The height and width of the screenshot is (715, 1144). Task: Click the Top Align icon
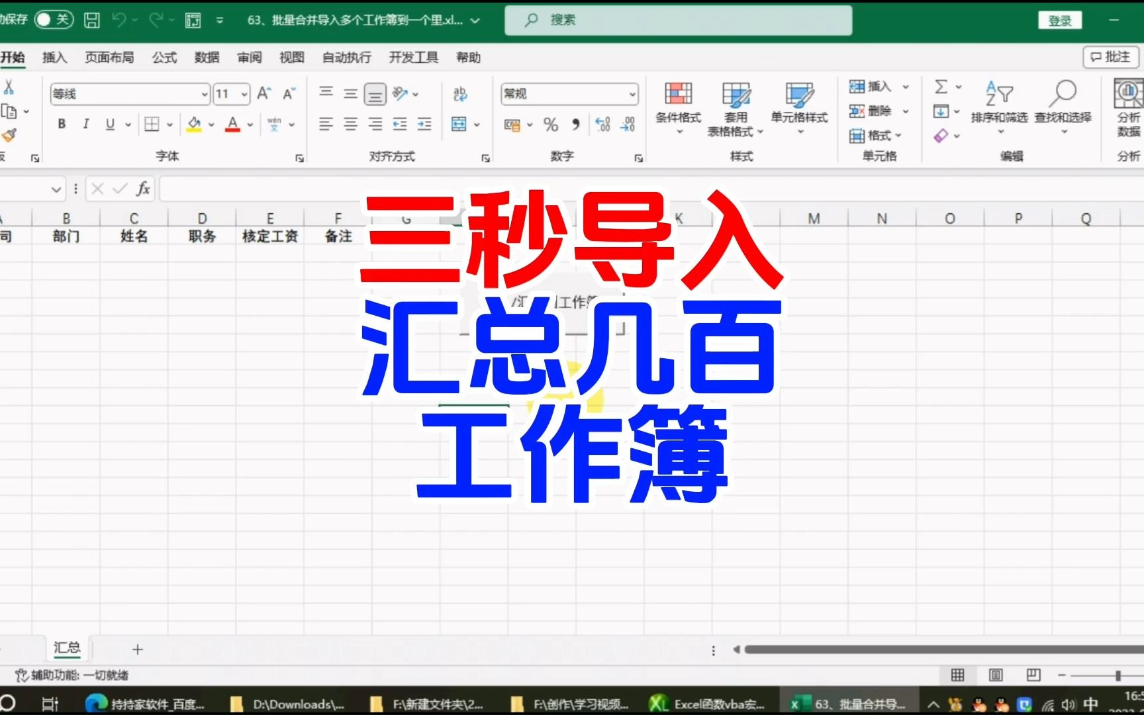tap(326, 93)
